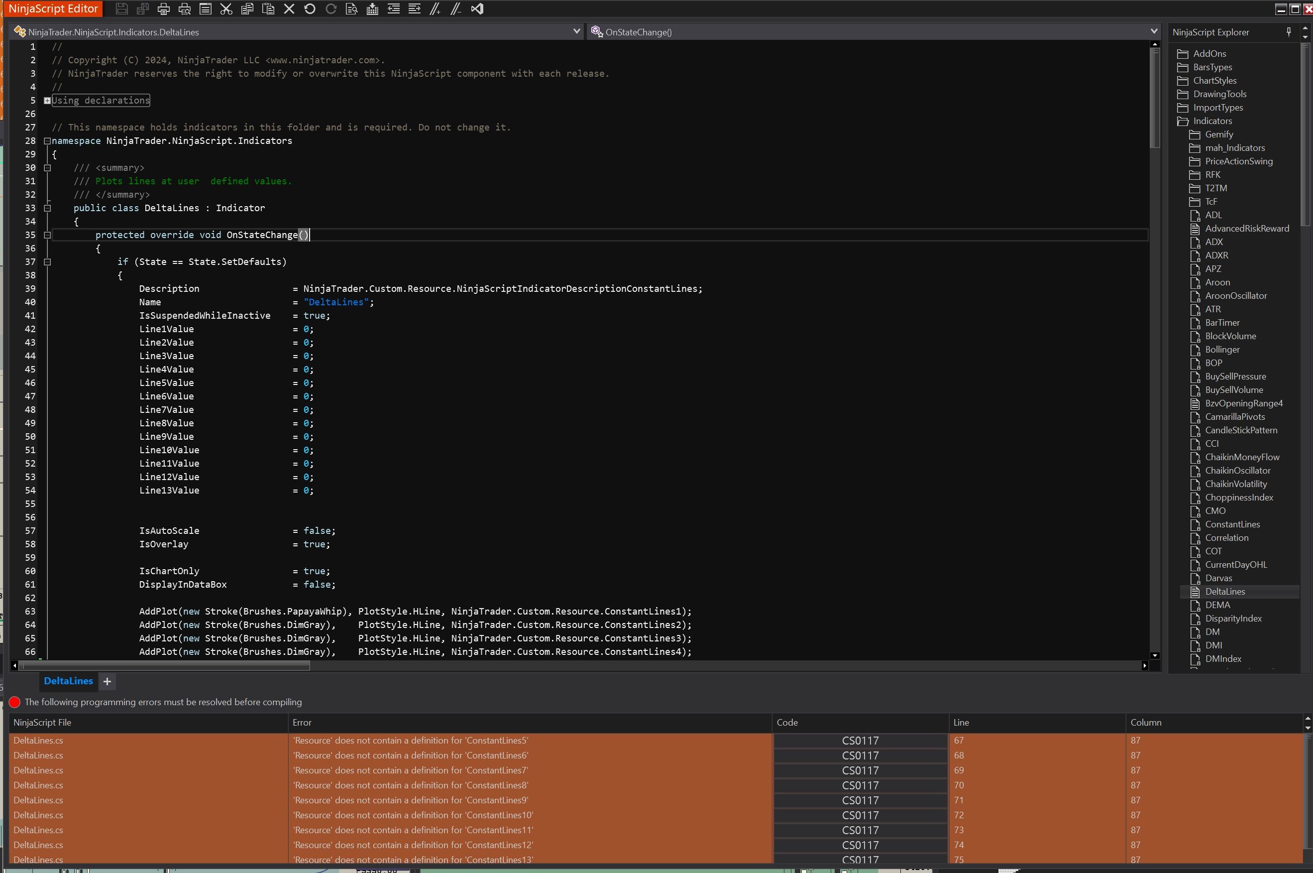Expand the Using declarations region
Screen dimensions: 1313x873
tap(47, 101)
